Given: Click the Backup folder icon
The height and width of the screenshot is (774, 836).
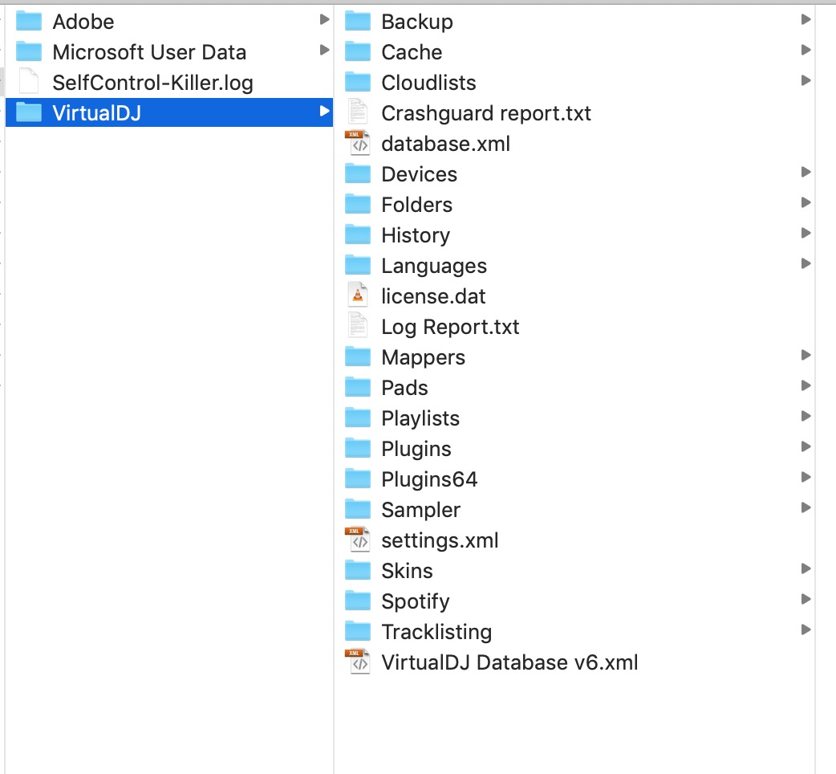Looking at the screenshot, I should pyautogui.click(x=358, y=22).
